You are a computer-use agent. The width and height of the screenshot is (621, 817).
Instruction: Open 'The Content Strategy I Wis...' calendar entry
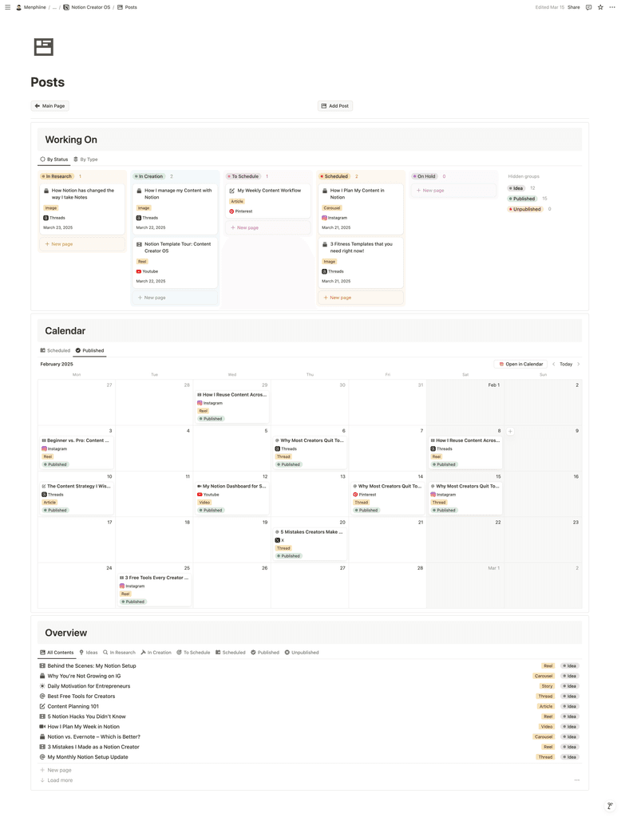[x=76, y=498]
